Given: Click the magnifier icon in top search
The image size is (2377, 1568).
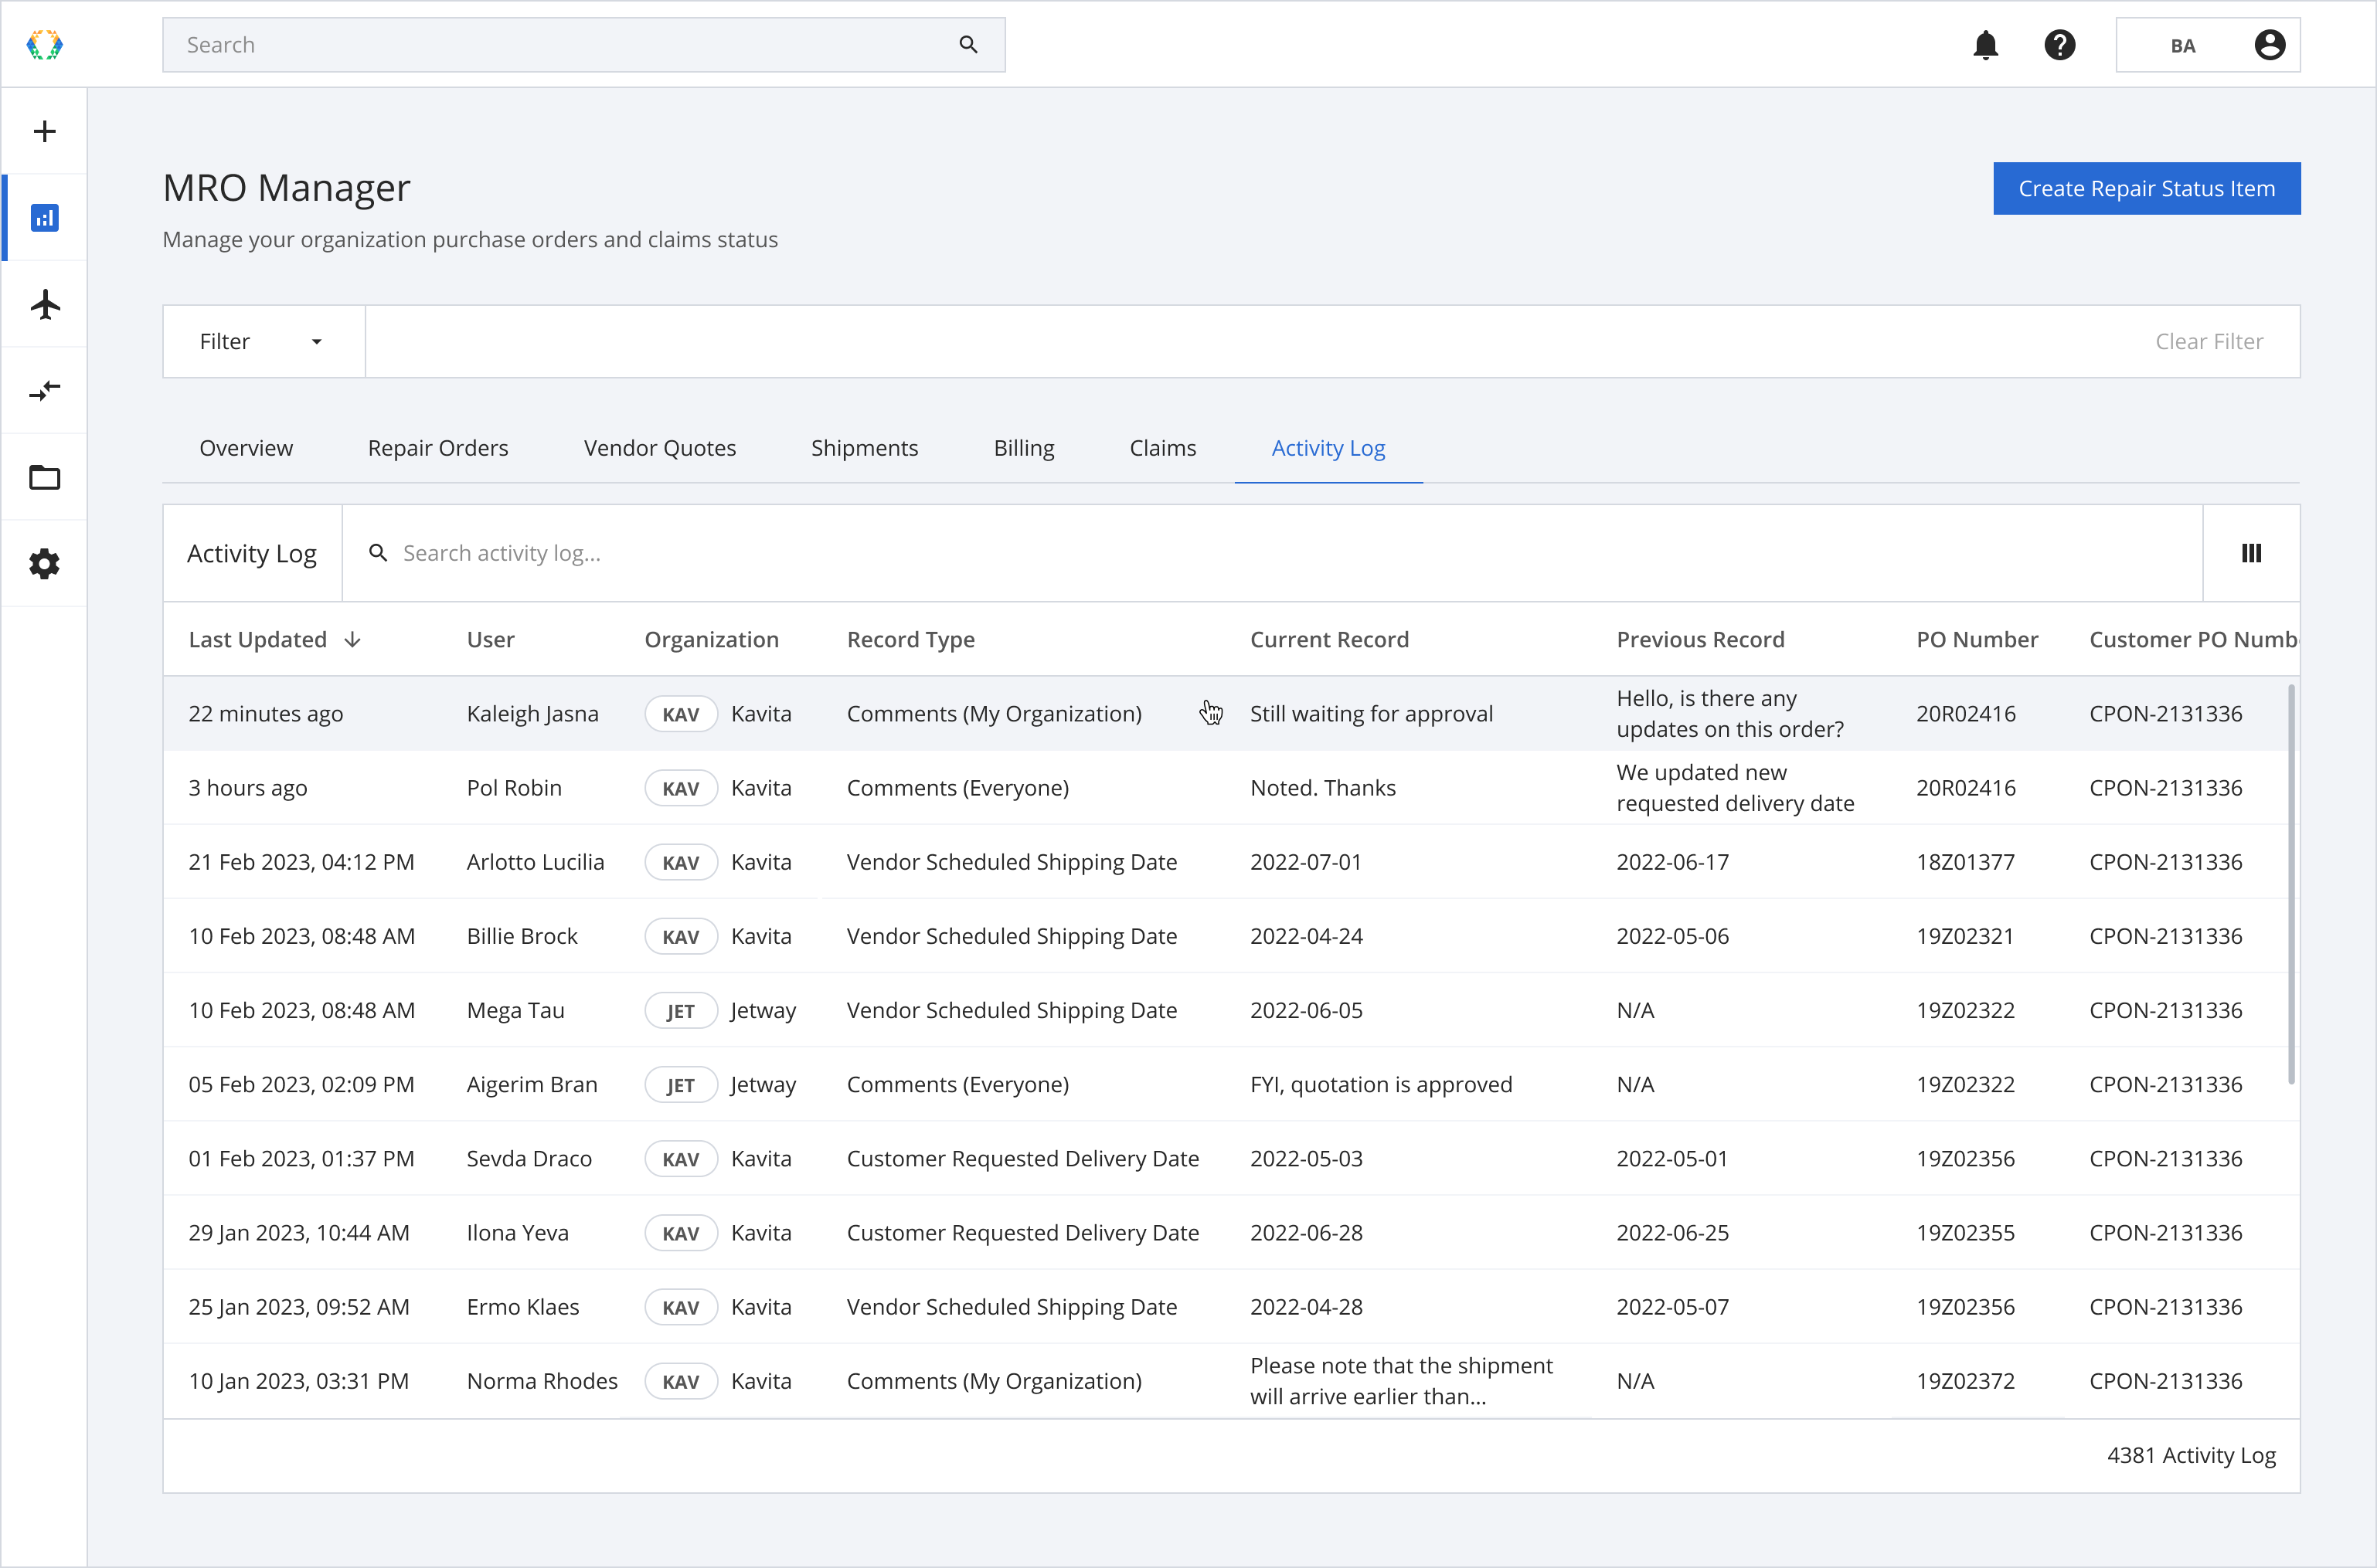Looking at the screenshot, I should (x=967, y=45).
